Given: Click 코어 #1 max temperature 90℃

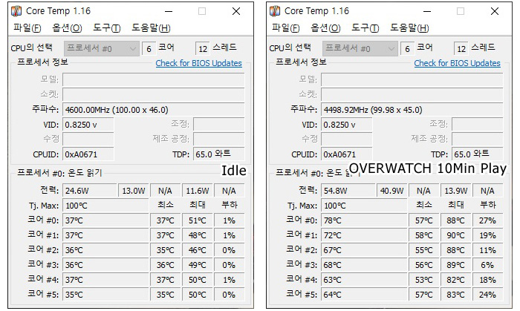Looking at the screenshot, I should pos(455,235).
